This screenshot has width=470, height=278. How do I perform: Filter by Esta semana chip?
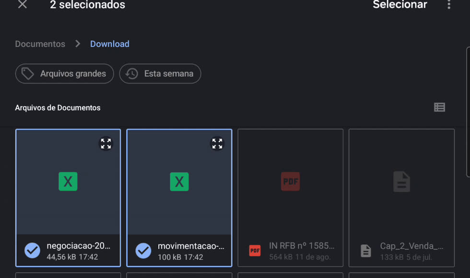160,74
